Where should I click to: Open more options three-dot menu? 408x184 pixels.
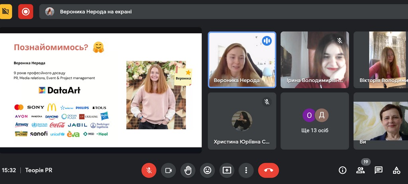pyautogui.click(x=246, y=170)
